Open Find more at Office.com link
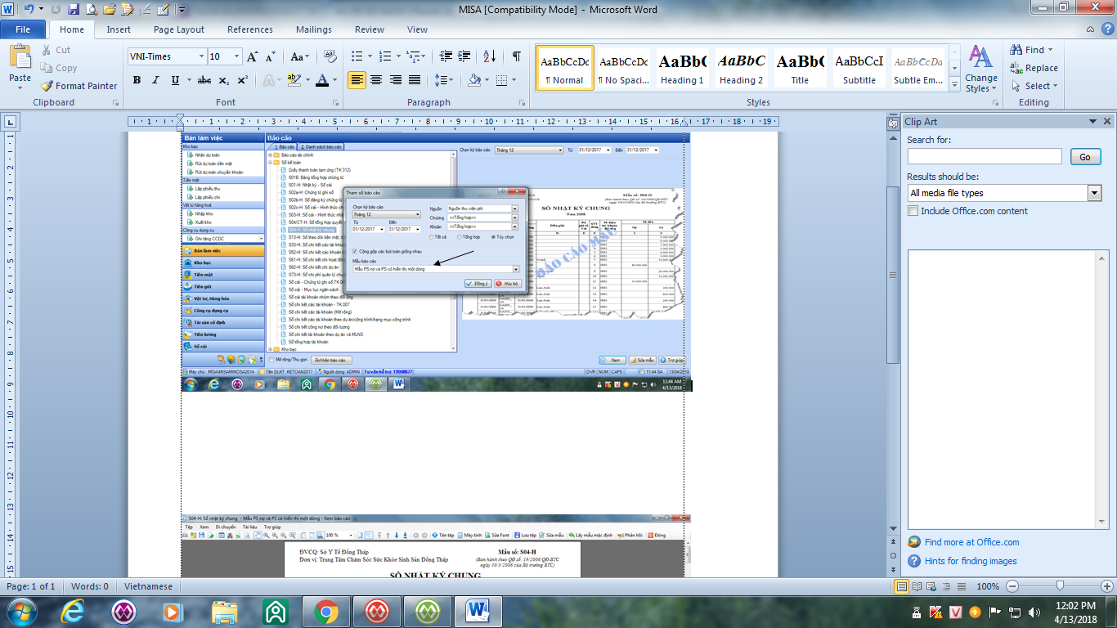 (x=971, y=542)
